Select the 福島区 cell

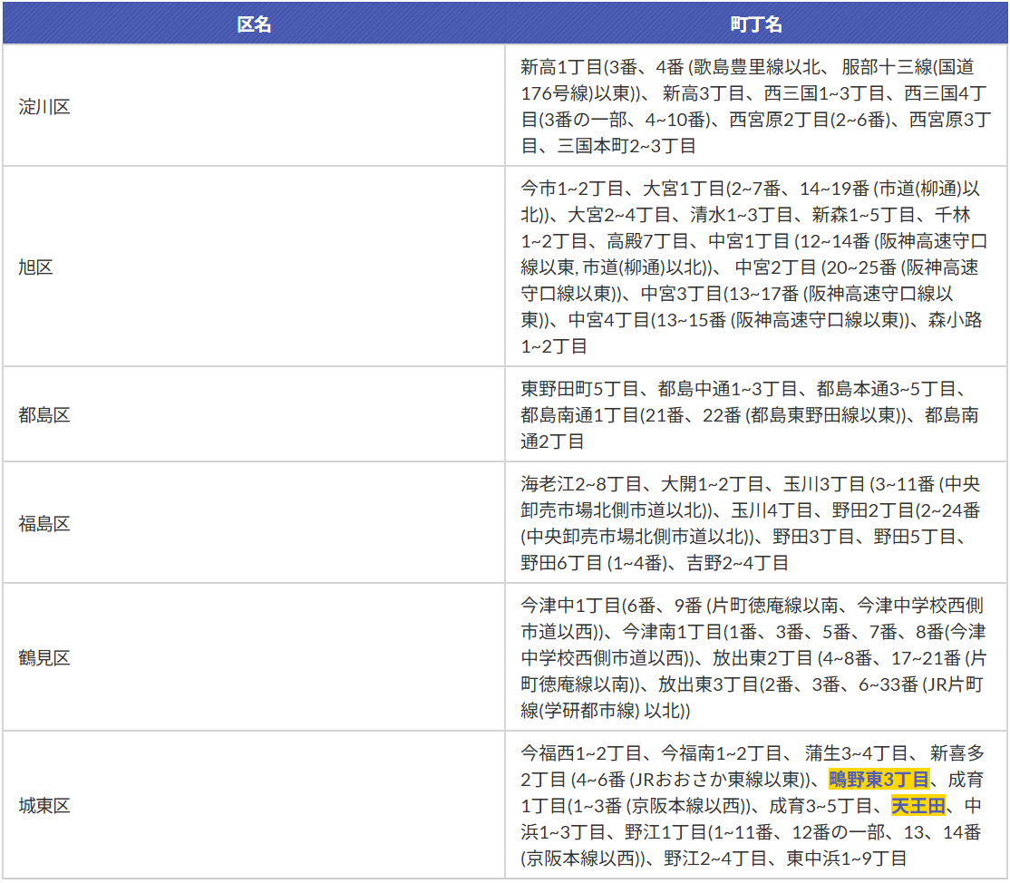coord(254,523)
